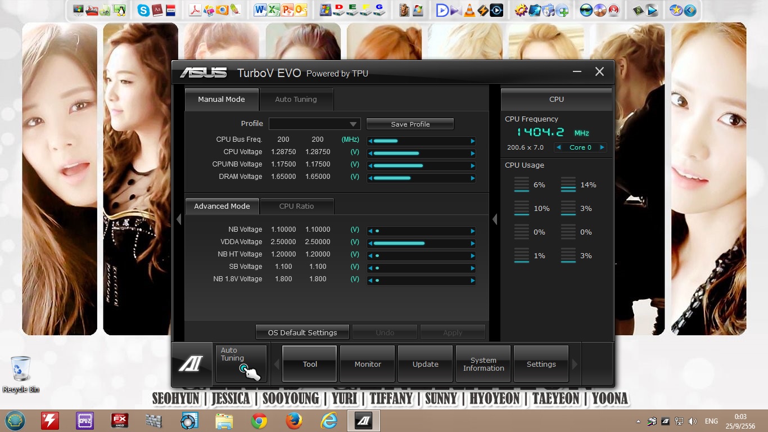Open the CPU Ratio tab
Image resolution: width=768 pixels, height=432 pixels.
point(297,206)
